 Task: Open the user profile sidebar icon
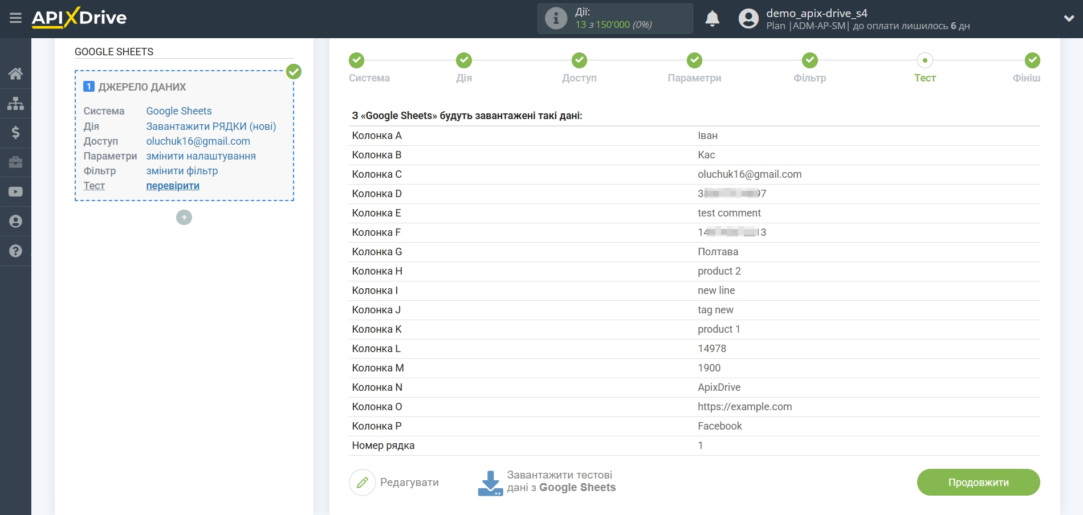(15, 222)
